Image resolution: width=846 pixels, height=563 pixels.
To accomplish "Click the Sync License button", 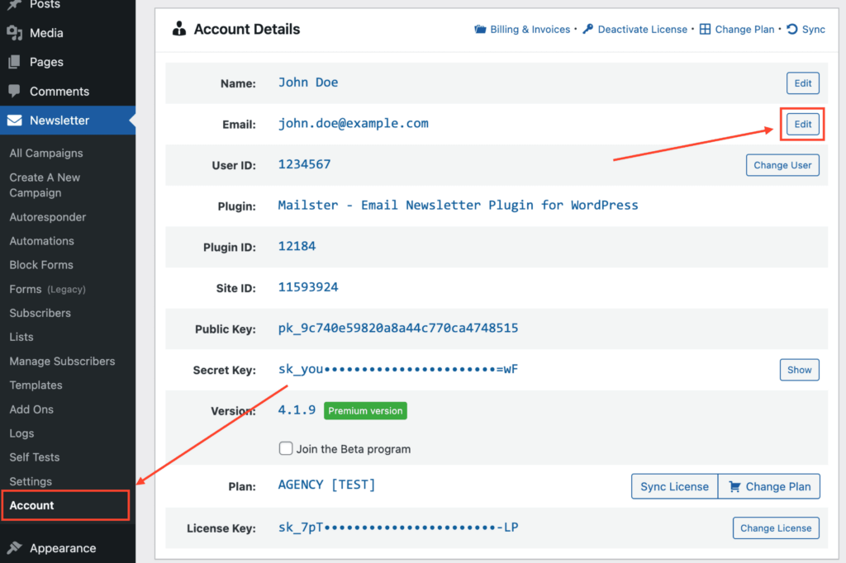I will [x=674, y=486].
